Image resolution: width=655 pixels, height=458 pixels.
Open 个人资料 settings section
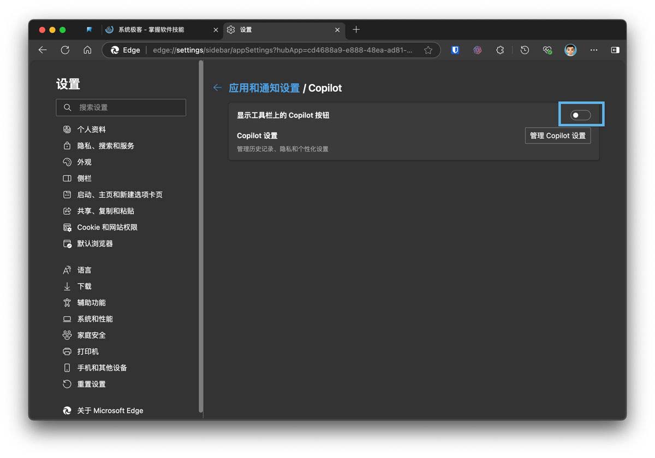click(x=92, y=130)
